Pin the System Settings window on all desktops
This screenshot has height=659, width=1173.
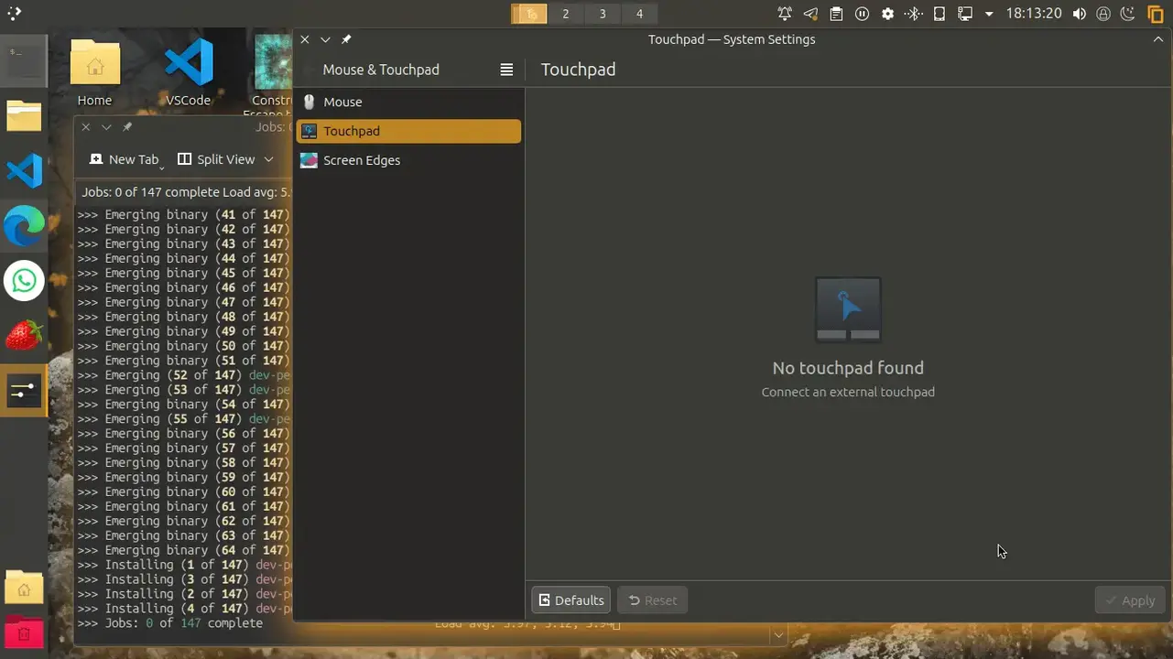[x=346, y=39]
